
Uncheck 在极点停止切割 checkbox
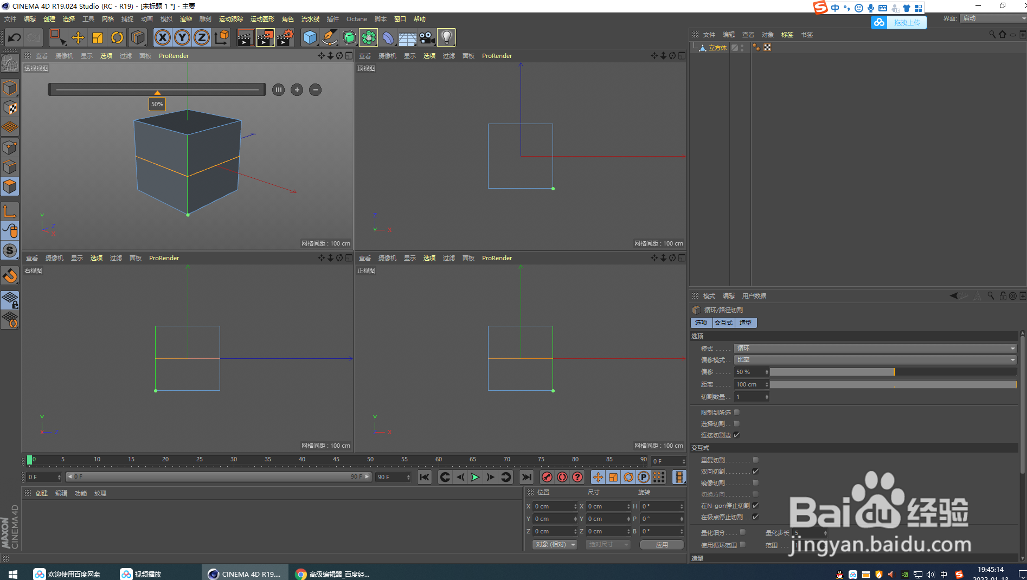(x=755, y=517)
